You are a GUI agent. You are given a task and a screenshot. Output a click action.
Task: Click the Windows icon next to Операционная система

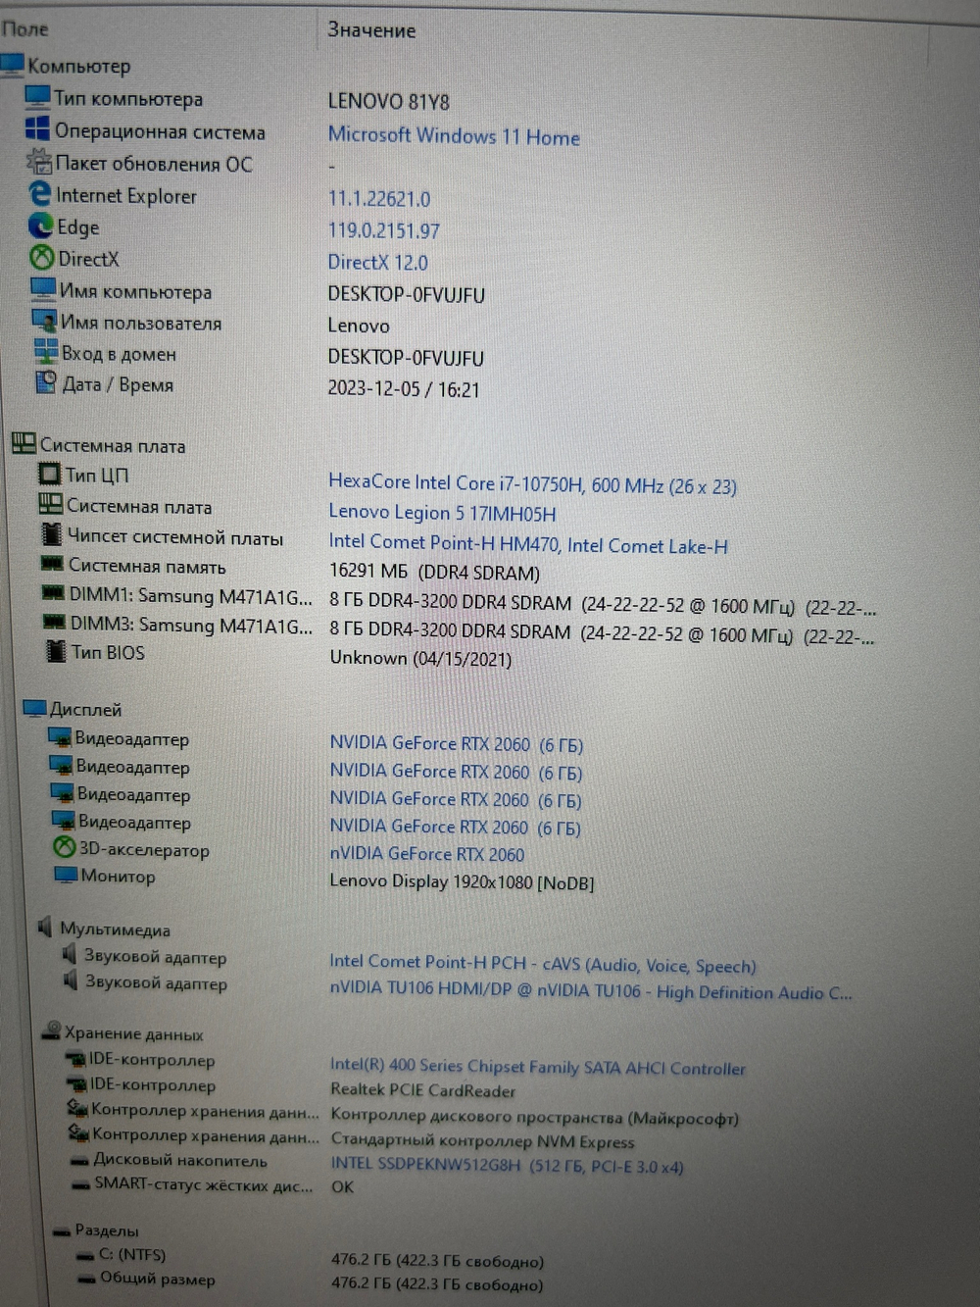point(38,128)
